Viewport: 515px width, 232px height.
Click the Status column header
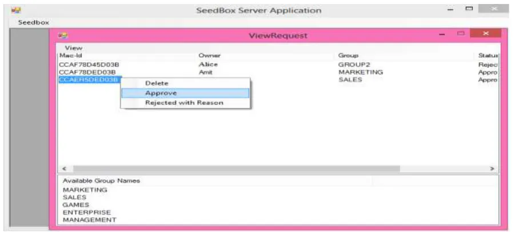point(489,55)
